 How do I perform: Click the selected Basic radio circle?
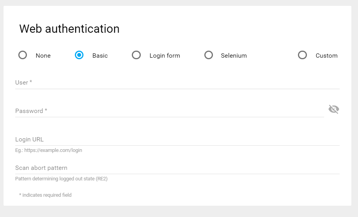pyautogui.click(x=79, y=55)
